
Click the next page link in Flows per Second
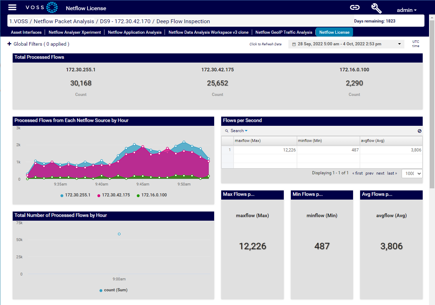(x=380, y=173)
